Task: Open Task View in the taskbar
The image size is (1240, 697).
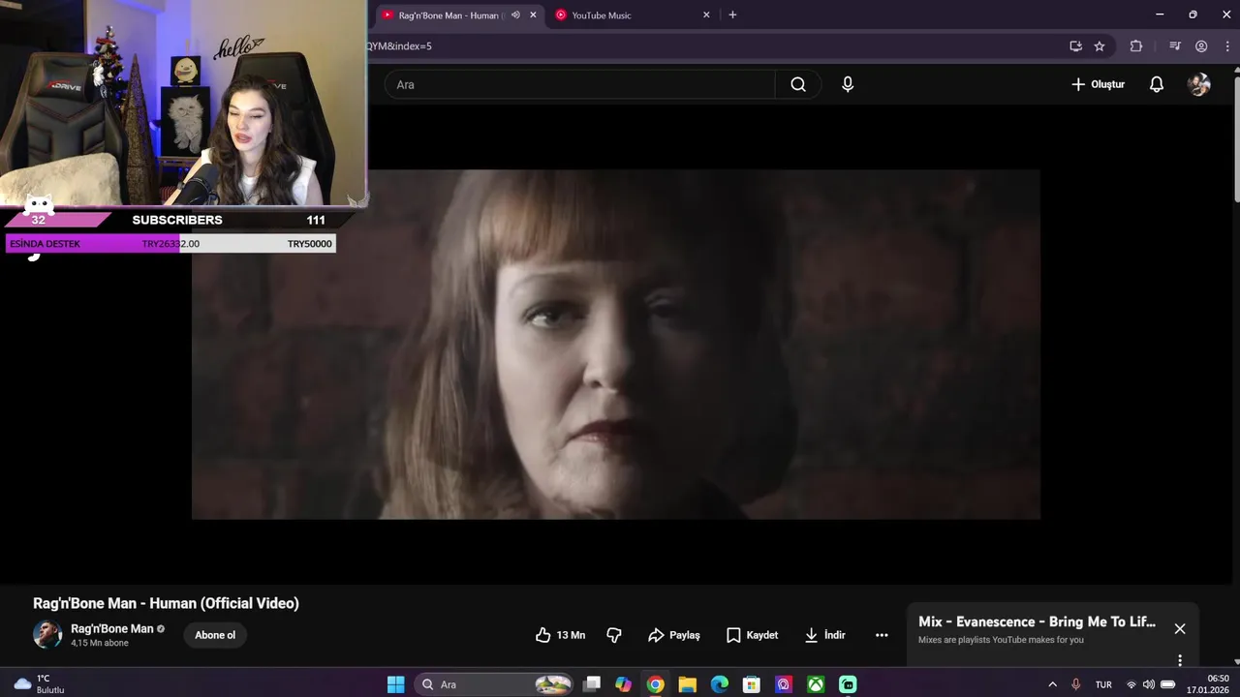Action: click(x=592, y=684)
